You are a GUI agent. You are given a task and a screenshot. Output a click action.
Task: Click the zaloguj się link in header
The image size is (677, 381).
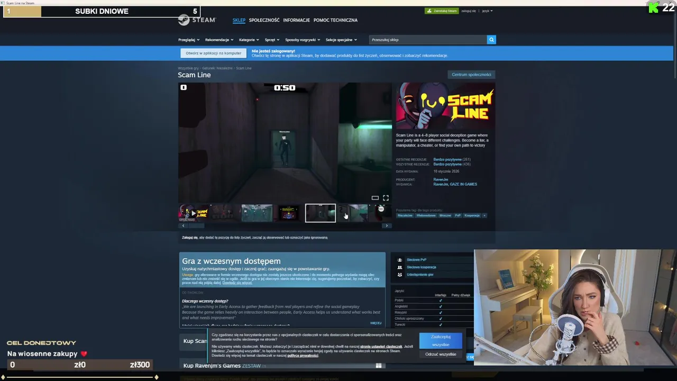[x=468, y=11]
